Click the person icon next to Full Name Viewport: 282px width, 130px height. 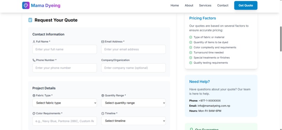coord(34,42)
